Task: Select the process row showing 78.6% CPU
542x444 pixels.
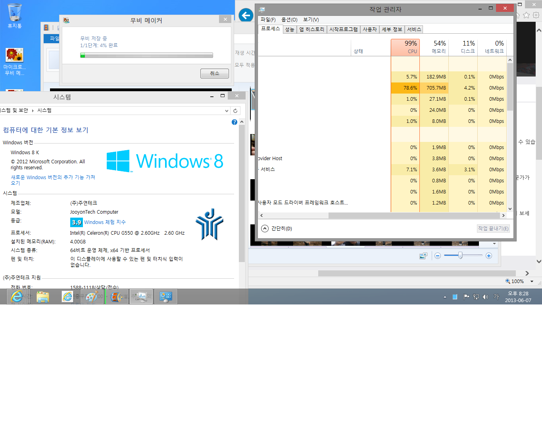Action: [382, 88]
